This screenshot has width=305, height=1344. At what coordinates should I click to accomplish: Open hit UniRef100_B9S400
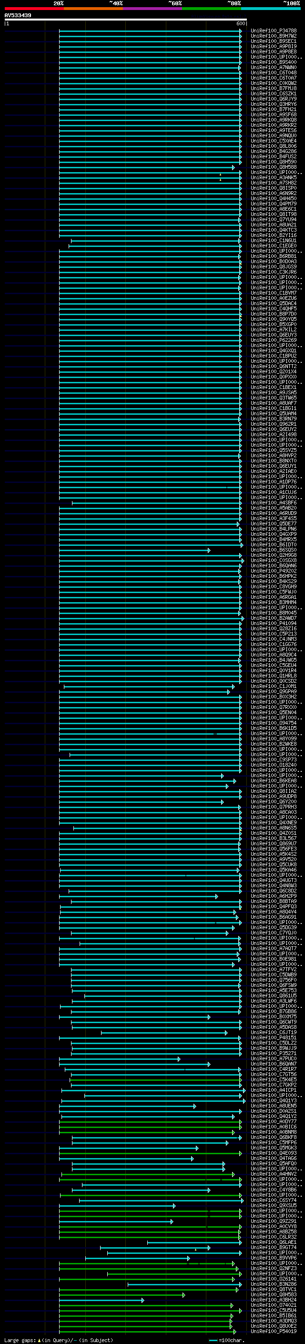coord(274,62)
